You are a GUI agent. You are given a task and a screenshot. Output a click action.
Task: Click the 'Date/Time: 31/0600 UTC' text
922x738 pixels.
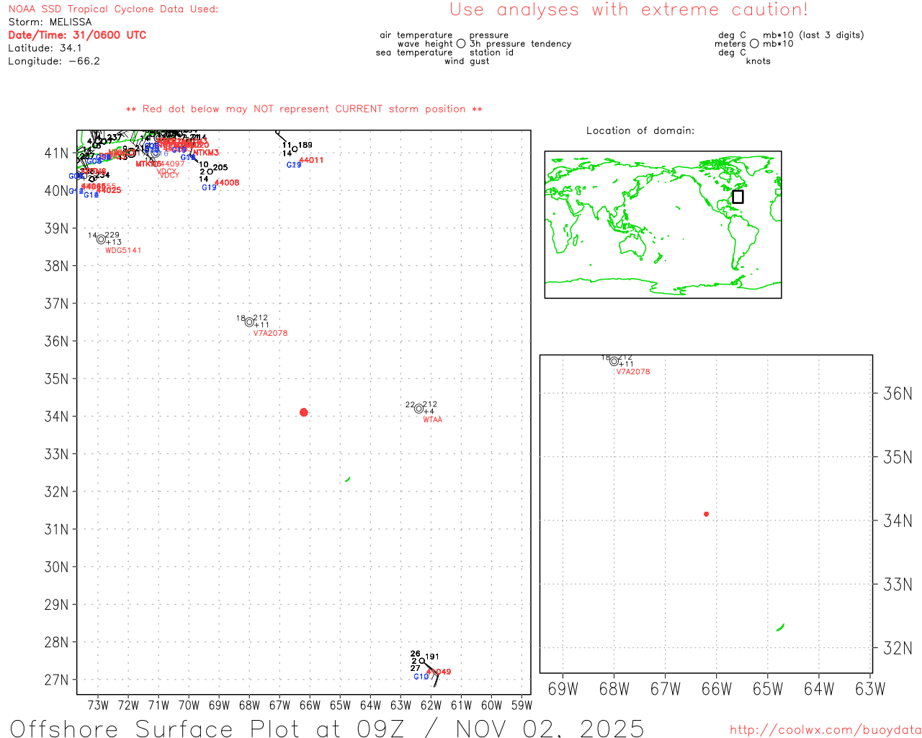[x=77, y=35]
